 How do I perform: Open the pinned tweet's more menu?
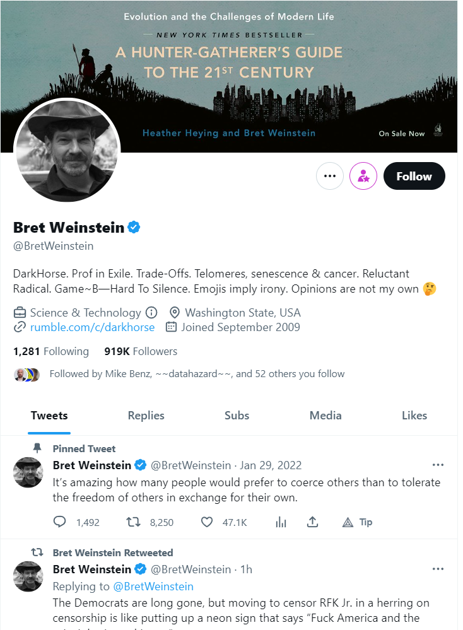click(438, 465)
